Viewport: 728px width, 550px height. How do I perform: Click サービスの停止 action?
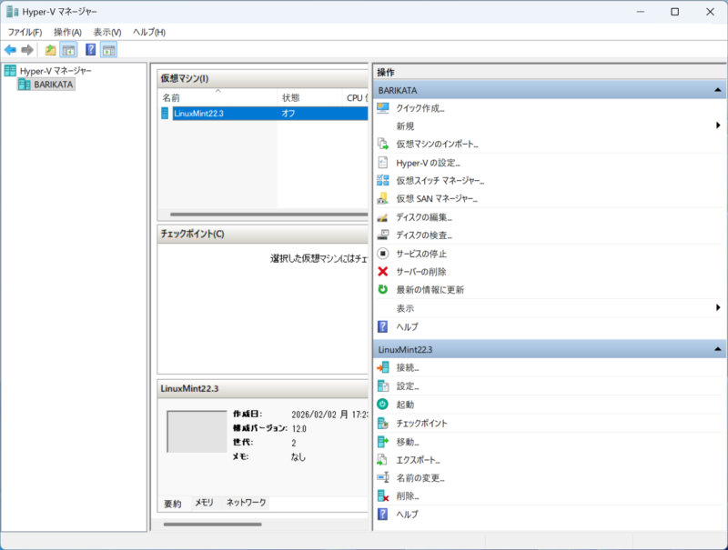coord(421,254)
